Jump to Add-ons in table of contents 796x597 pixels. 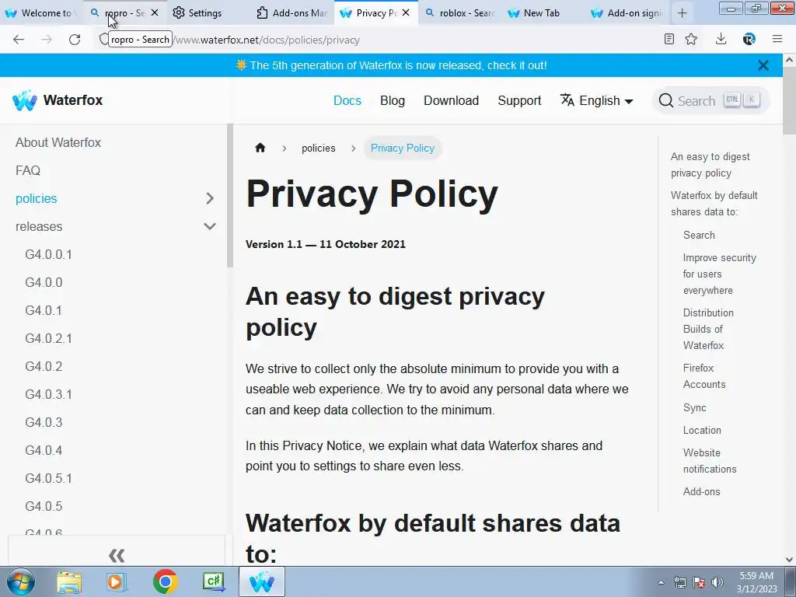click(x=702, y=491)
